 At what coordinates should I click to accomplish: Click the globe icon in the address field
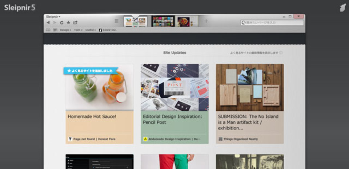pos(244,22)
